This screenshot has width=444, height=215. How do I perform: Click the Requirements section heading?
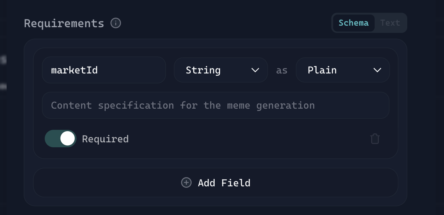pyautogui.click(x=64, y=23)
